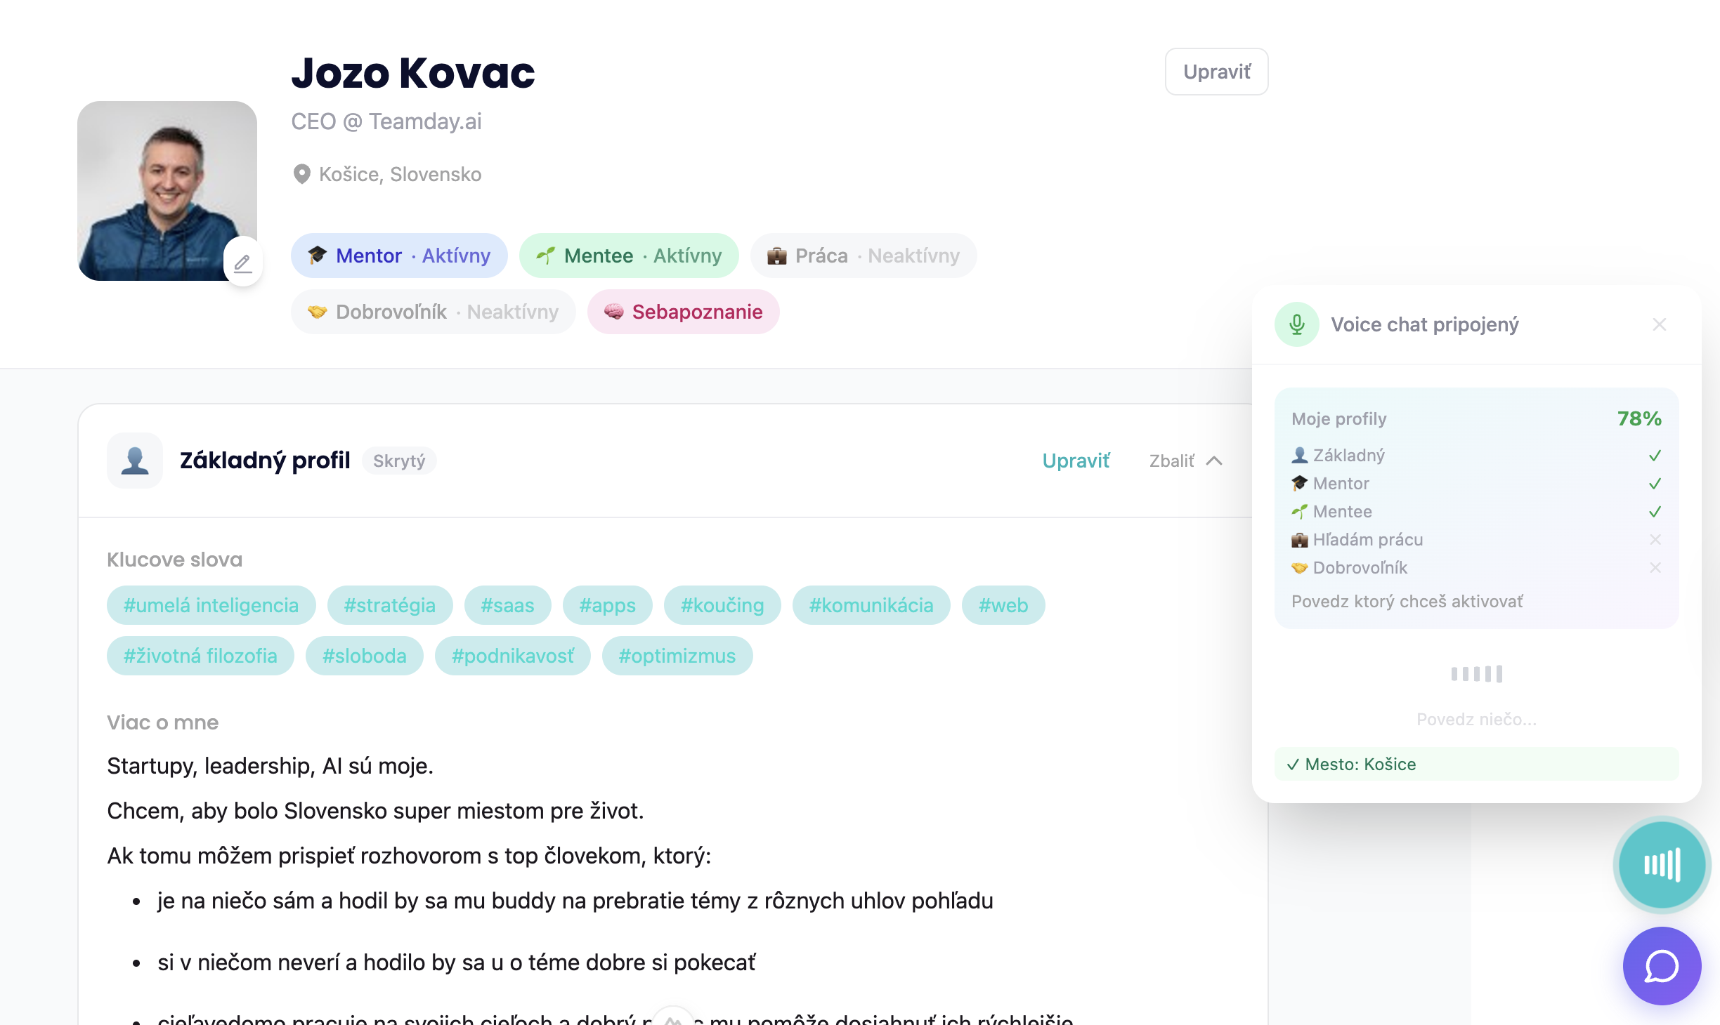1720x1025 pixels.
Task: Click the #umelá inteligencia keyword tag
Action: pos(211,605)
